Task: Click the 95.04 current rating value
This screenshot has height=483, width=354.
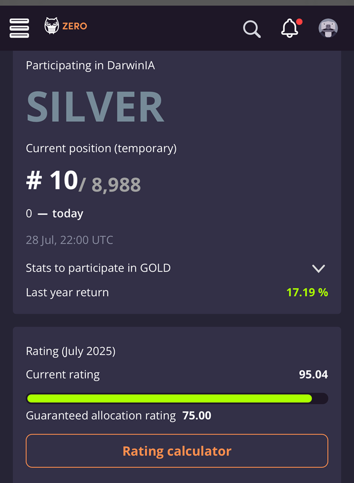Action: pos(313,375)
